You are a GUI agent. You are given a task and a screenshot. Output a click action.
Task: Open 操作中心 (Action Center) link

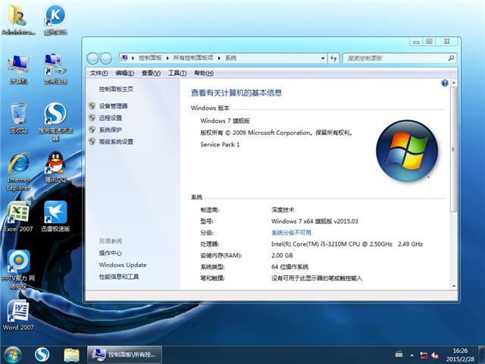point(110,253)
